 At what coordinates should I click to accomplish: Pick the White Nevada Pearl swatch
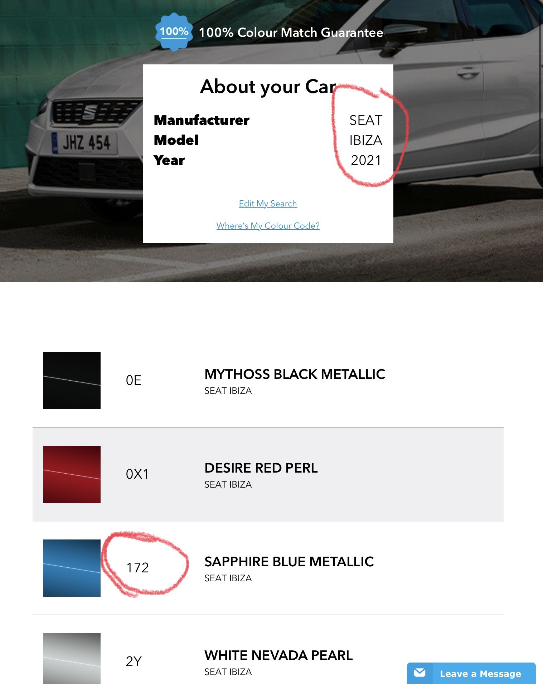point(72,659)
